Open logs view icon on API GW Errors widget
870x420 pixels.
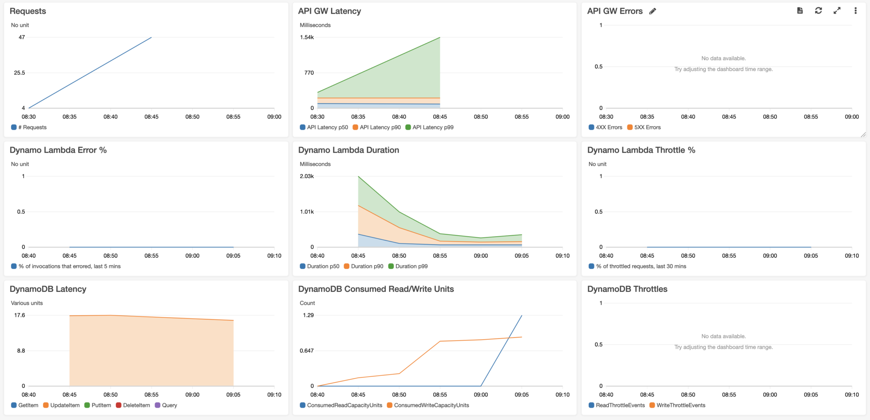tap(799, 11)
